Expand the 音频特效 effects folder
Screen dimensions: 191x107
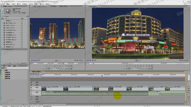[x=2, y=72]
